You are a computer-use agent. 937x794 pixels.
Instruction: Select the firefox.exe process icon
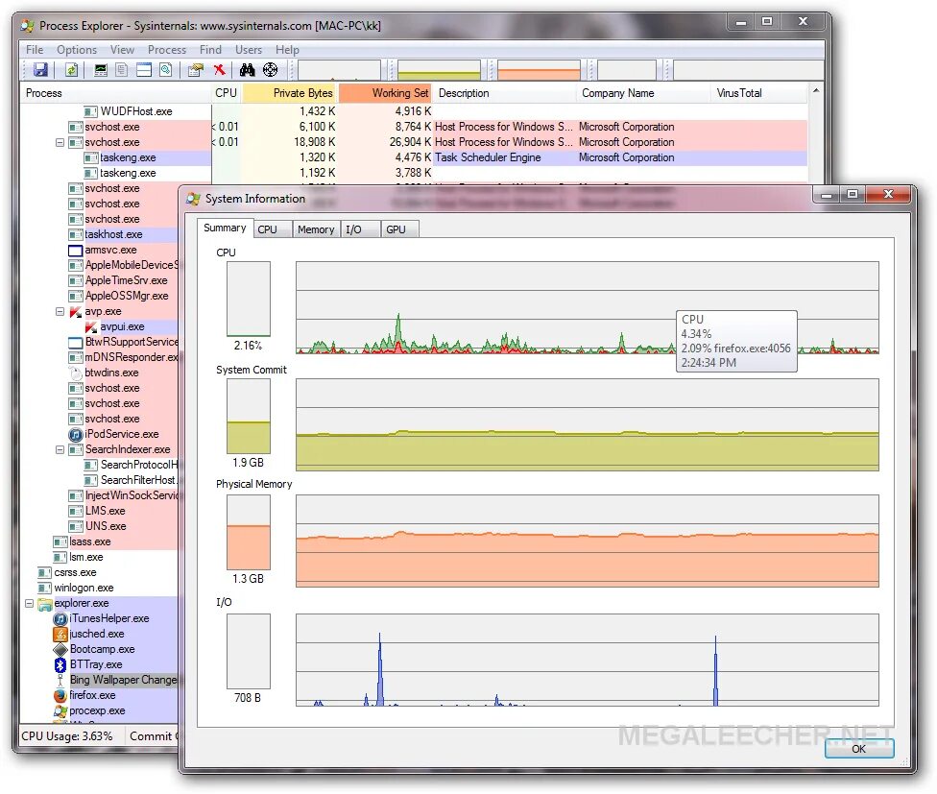point(60,695)
